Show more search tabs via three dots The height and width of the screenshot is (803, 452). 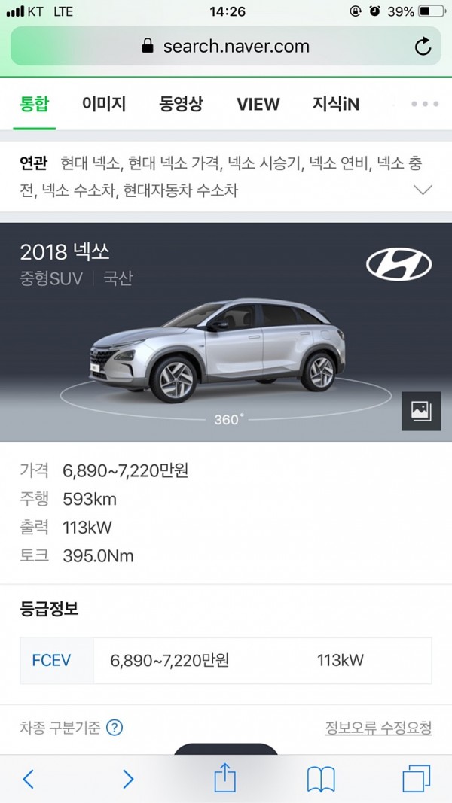pos(425,104)
